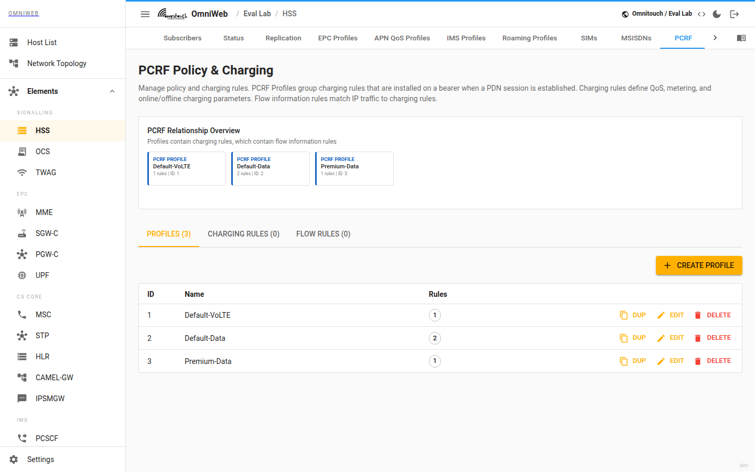The width and height of the screenshot is (755, 472).
Task: Switch to the Roaming Profiles tab
Action: 530,38
